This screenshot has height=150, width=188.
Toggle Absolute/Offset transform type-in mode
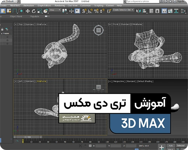click(90, 146)
